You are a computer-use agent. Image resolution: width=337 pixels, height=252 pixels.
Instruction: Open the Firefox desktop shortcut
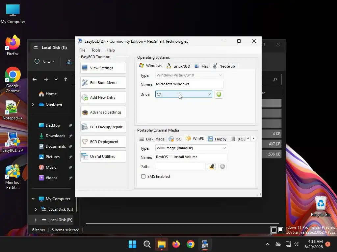(13, 45)
